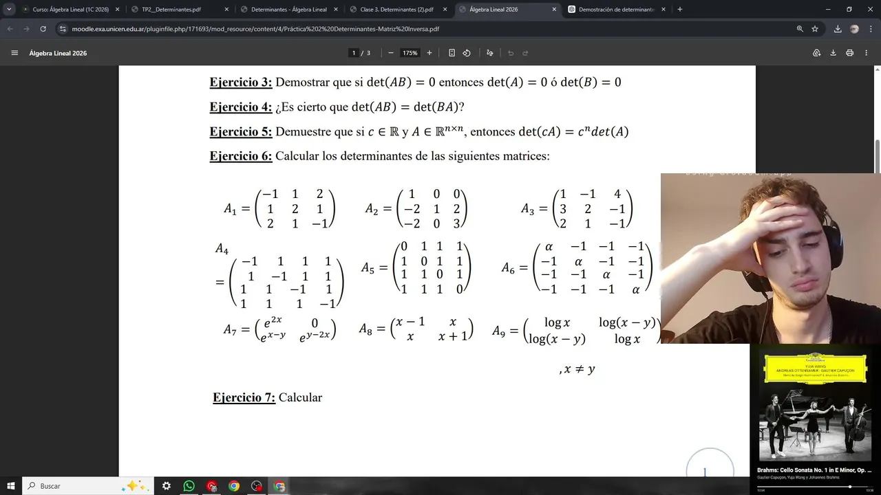The height and width of the screenshot is (495, 881).
Task: Click the Ejercicio 4 heading text
Action: (x=241, y=107)
